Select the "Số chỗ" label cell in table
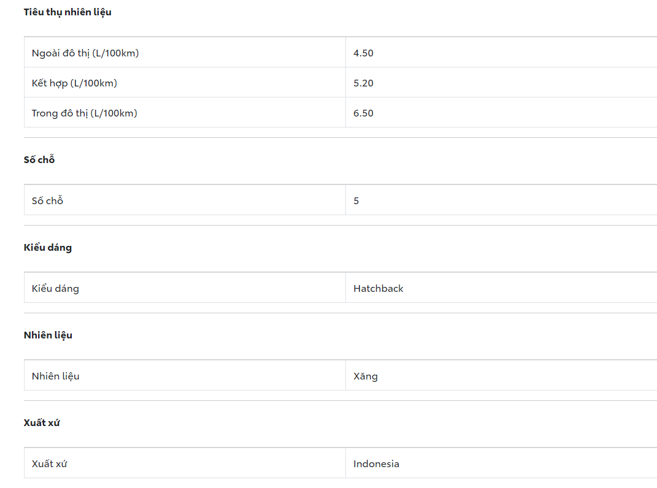 pos(48,201)
